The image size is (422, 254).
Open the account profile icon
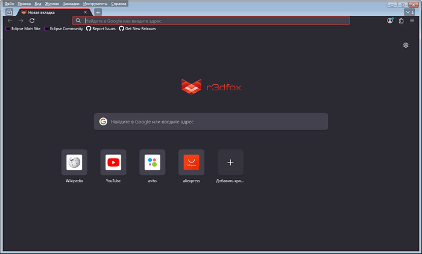tap(390, 20)
